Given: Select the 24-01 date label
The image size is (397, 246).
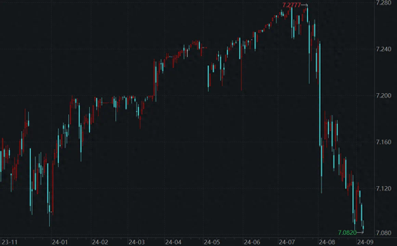Looking at the screenshot, I should 60,242.
